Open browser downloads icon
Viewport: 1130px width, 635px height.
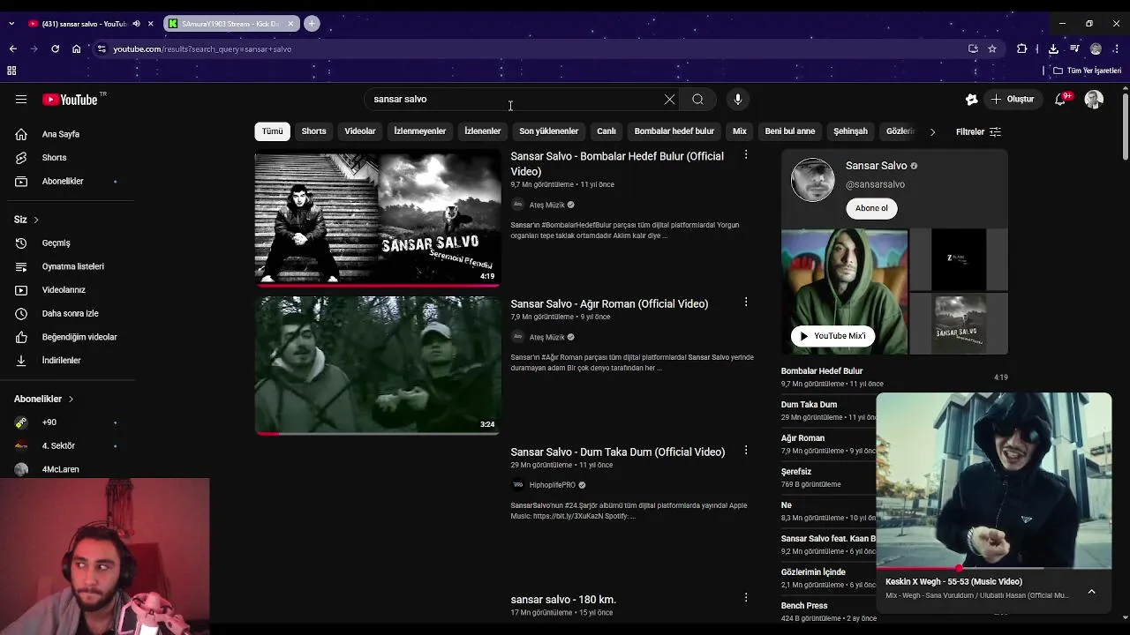1053,49
